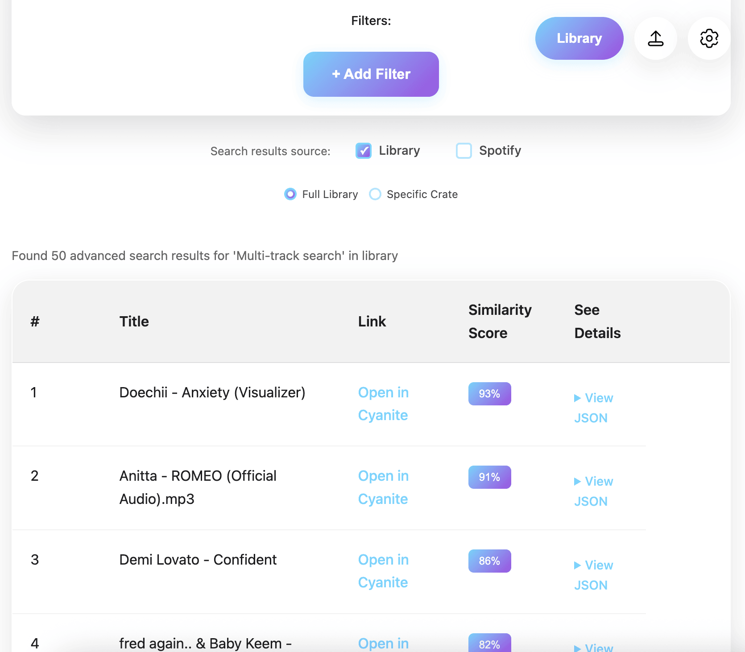
Task: Click the 93% similarity score badge
Action: pyautogui.click(x=489, y=394)
